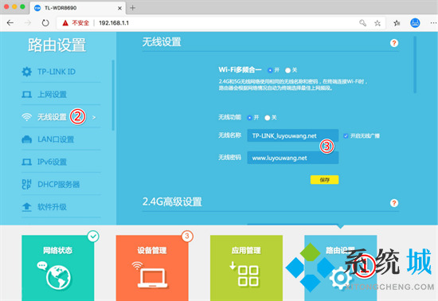
Task: Click the apps grid icon in 应用管理
Action: 248,276
